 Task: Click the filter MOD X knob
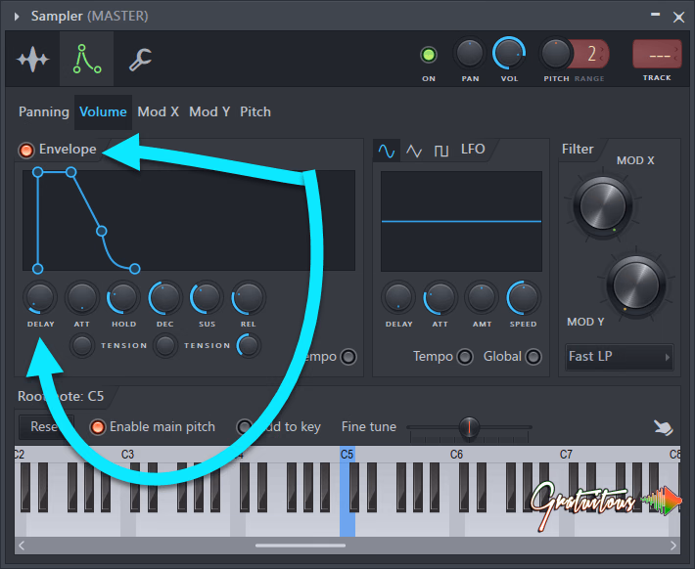tap(603, 206)
